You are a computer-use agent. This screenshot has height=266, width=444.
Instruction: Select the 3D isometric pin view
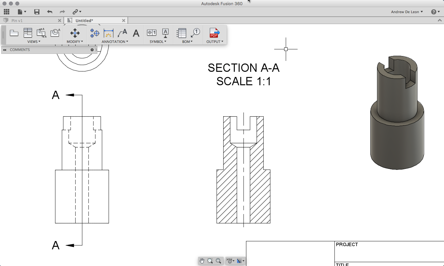[x=397, y=113]
